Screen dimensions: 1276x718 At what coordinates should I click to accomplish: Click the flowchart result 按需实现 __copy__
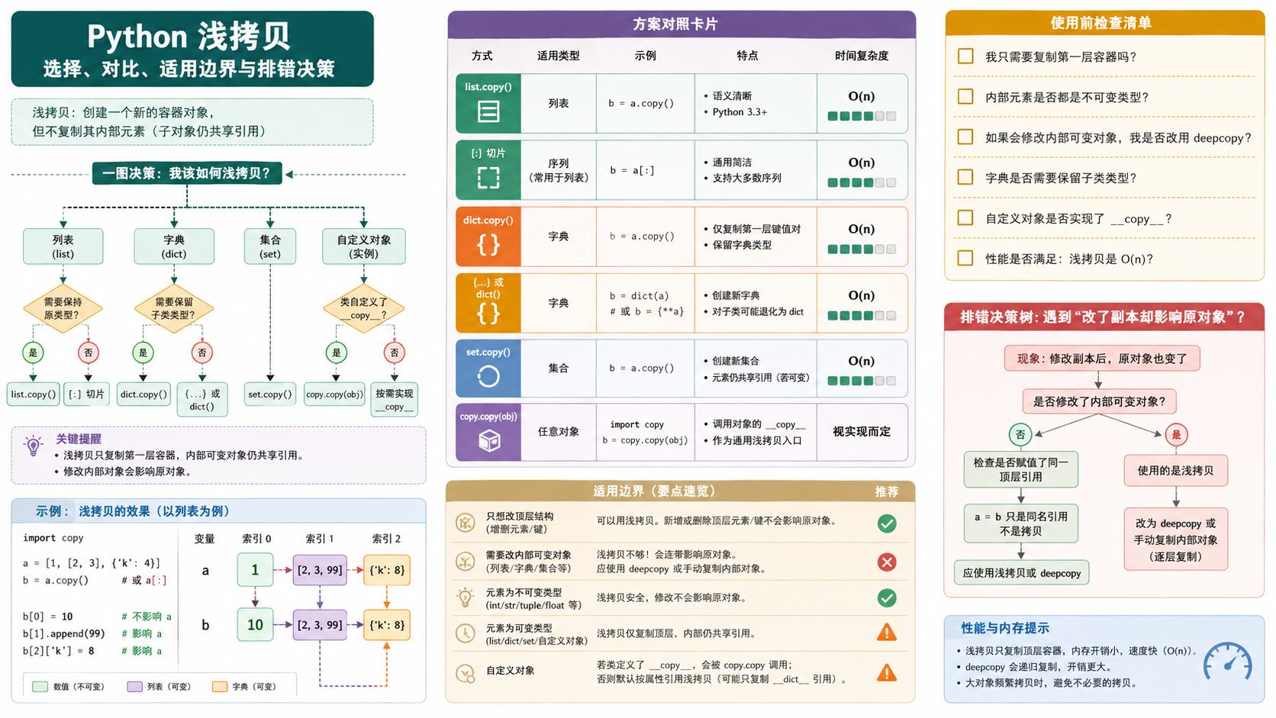tap(395, 400)
